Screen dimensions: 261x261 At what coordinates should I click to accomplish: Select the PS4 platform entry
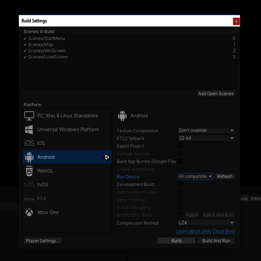[67, 198]
